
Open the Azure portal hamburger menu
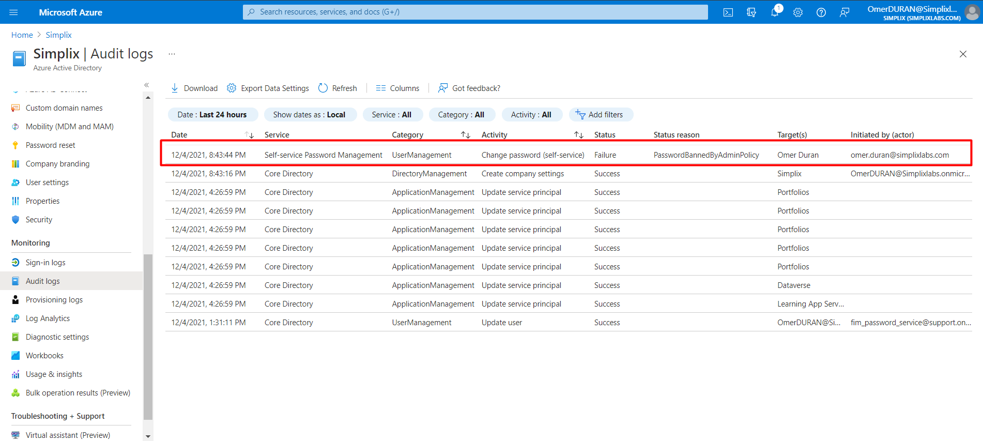(13, 12)
